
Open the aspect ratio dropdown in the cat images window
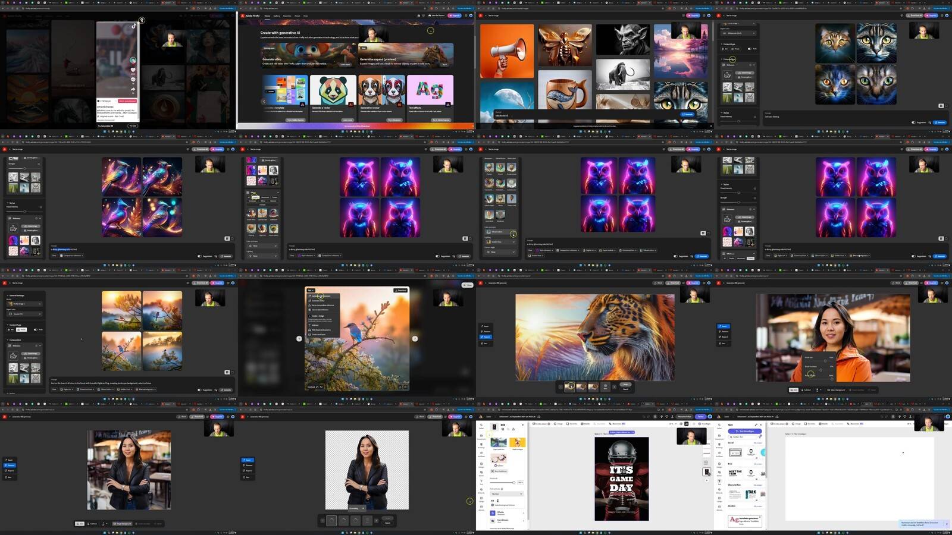point(738,33)
